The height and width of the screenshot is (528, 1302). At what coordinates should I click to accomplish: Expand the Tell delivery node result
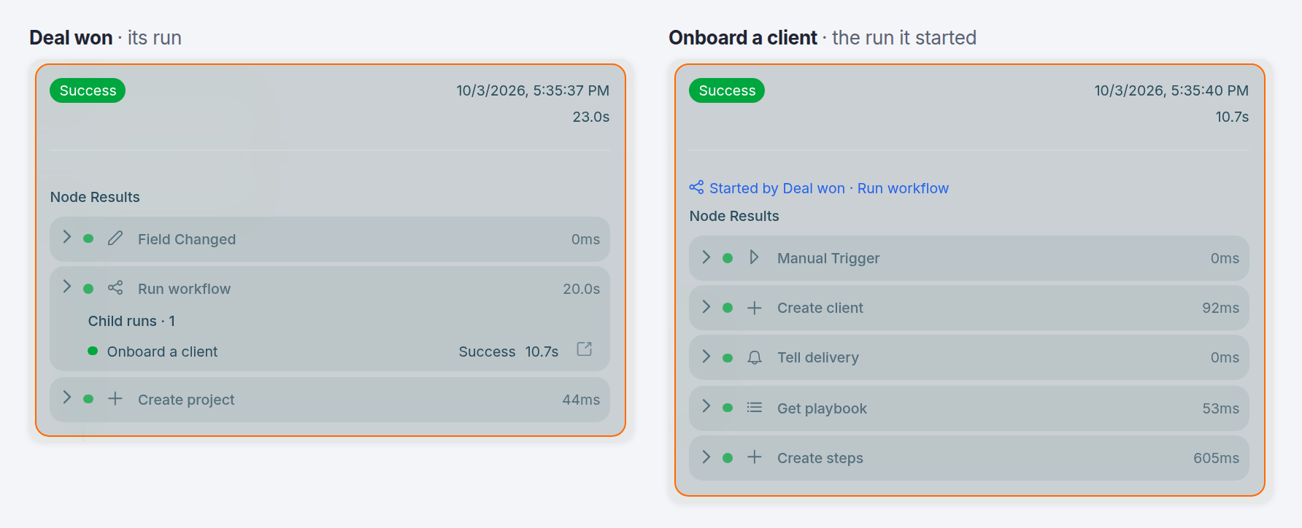[x=706, y=357]
